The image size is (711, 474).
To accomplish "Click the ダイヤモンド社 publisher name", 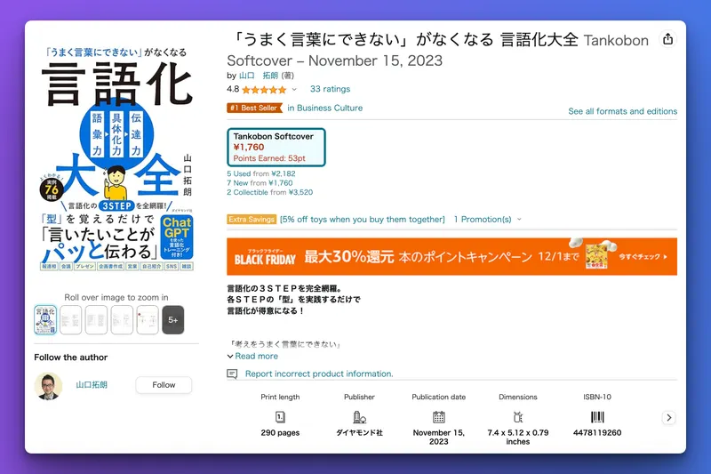I will (x=359, y=433).
